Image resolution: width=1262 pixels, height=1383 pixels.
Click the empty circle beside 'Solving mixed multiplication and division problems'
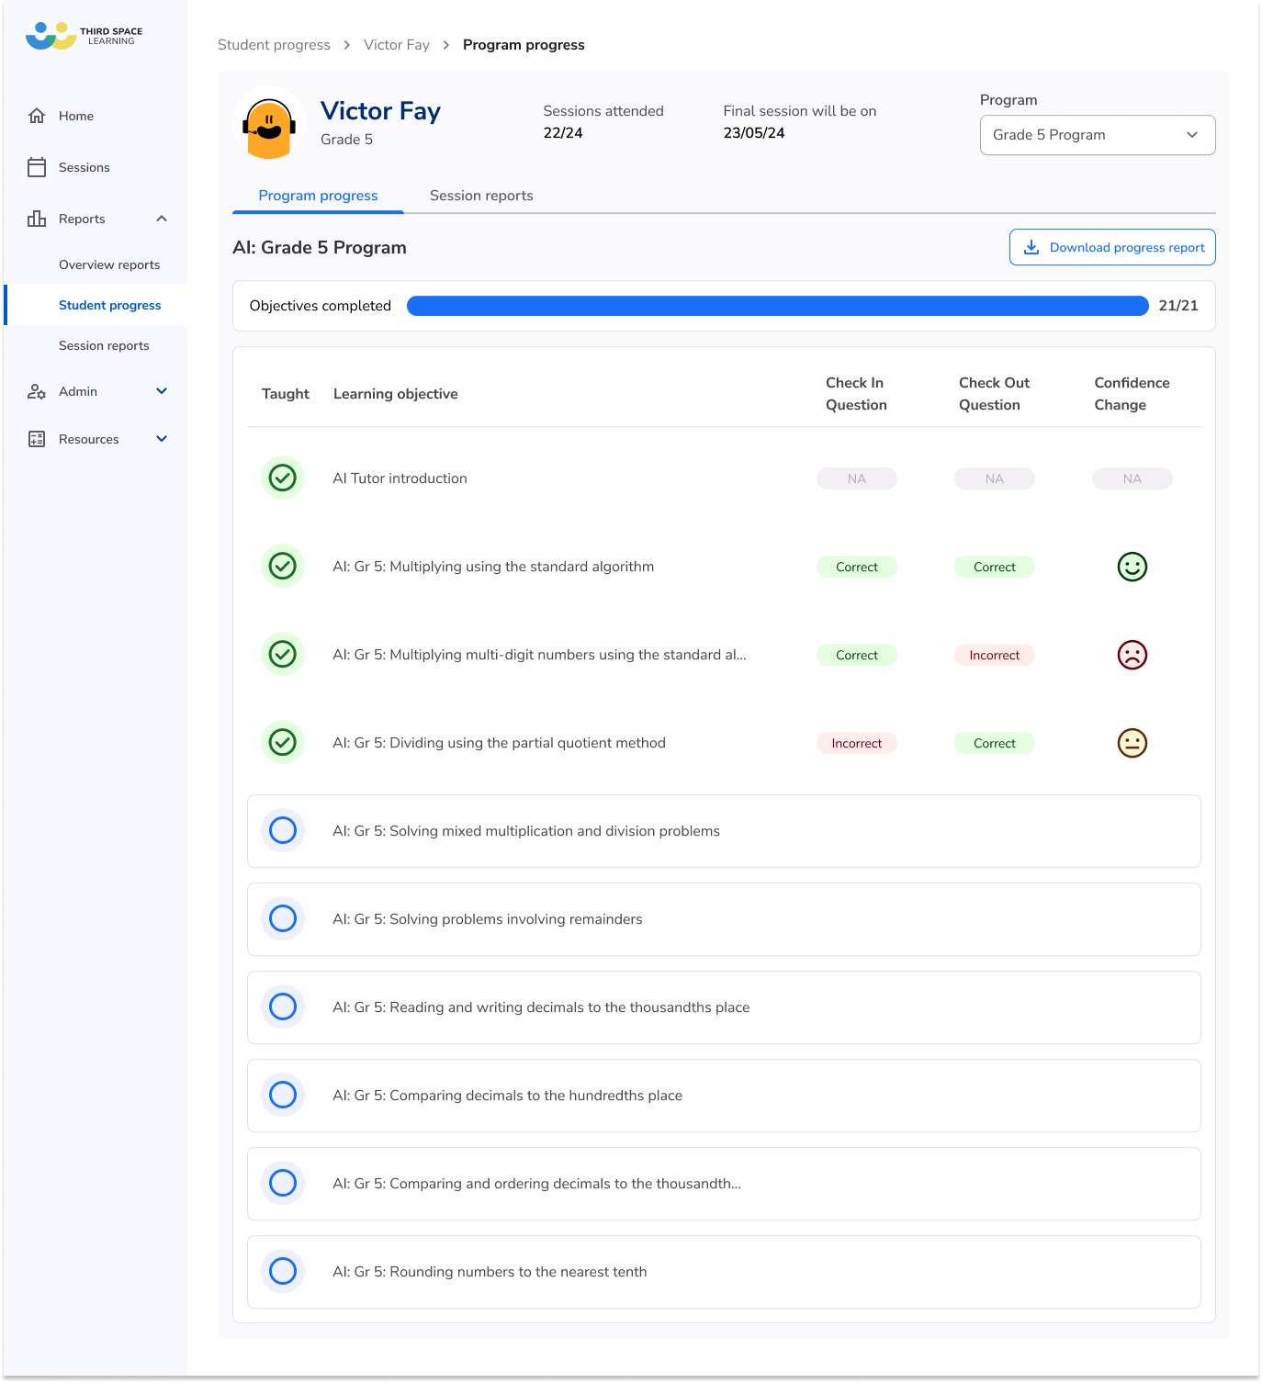point(283,830)
